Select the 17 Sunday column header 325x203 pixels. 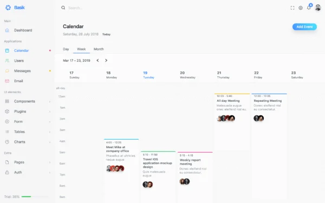click(74, 75)
